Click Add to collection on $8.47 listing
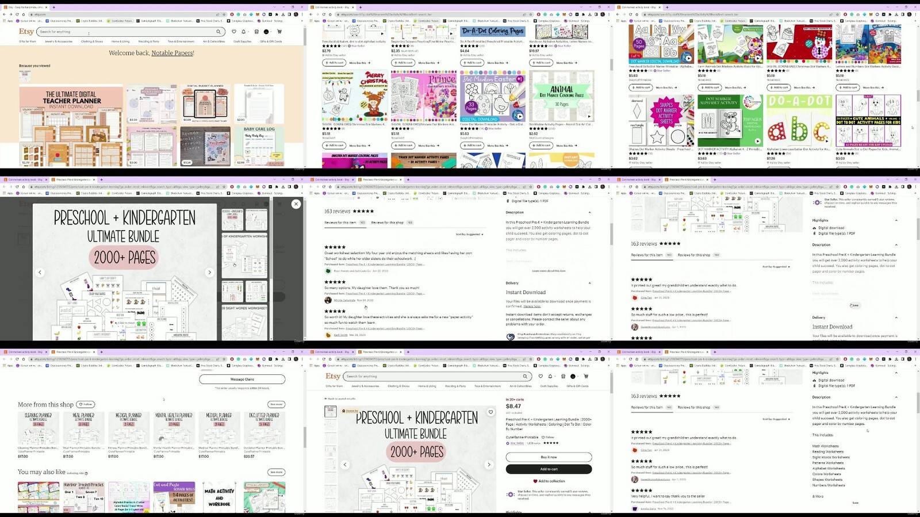 [549, 481]
